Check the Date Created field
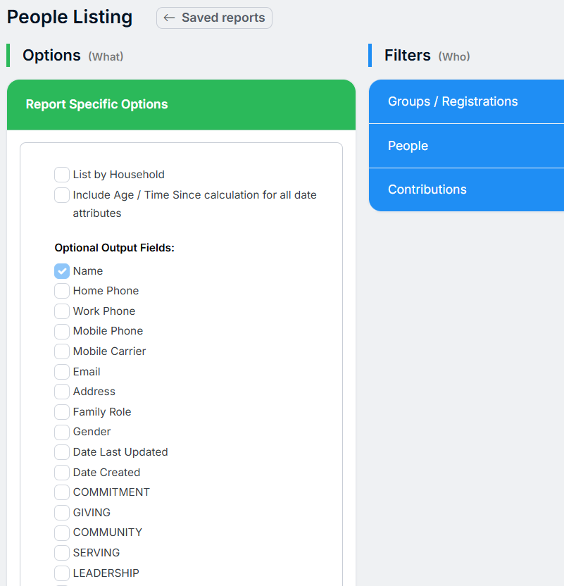Screen dimensions: 564x586 (x=62, y=473)
